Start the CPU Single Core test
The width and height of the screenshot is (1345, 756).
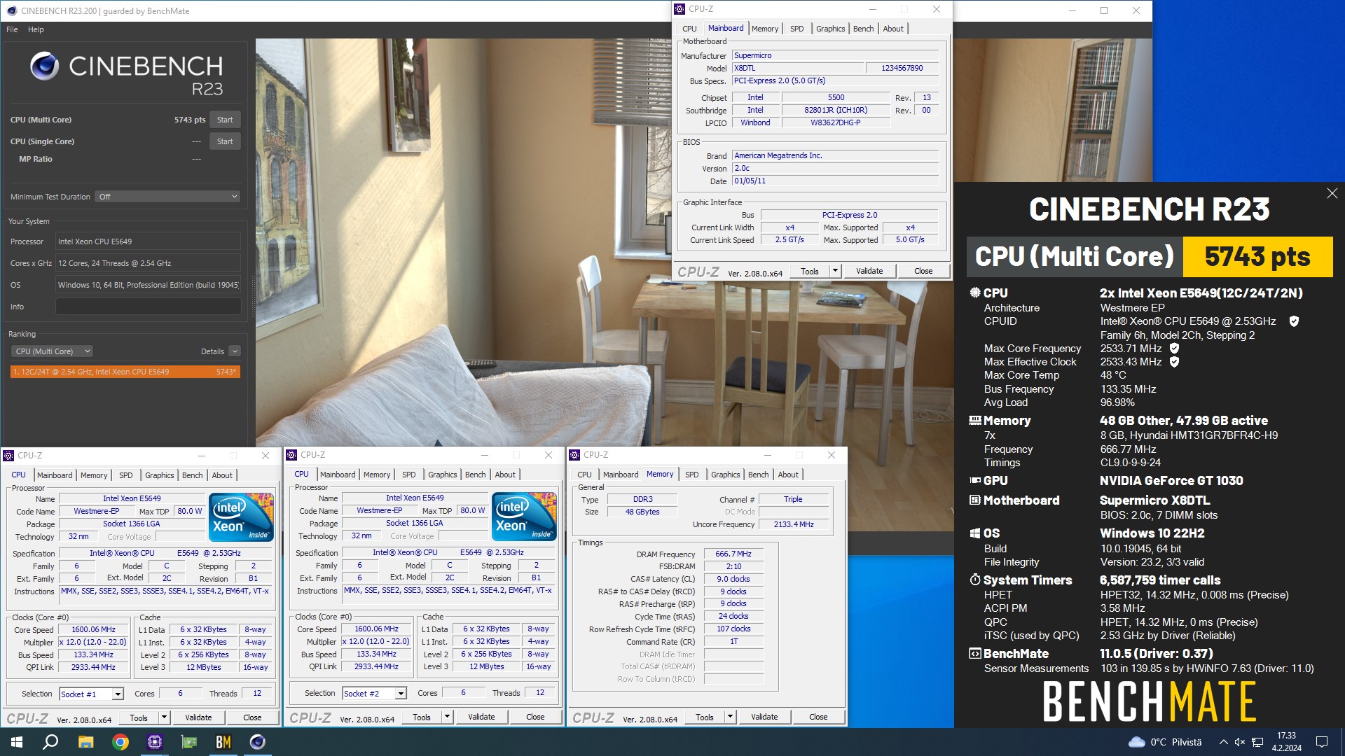pyautogui.click(x=225, y=141)
